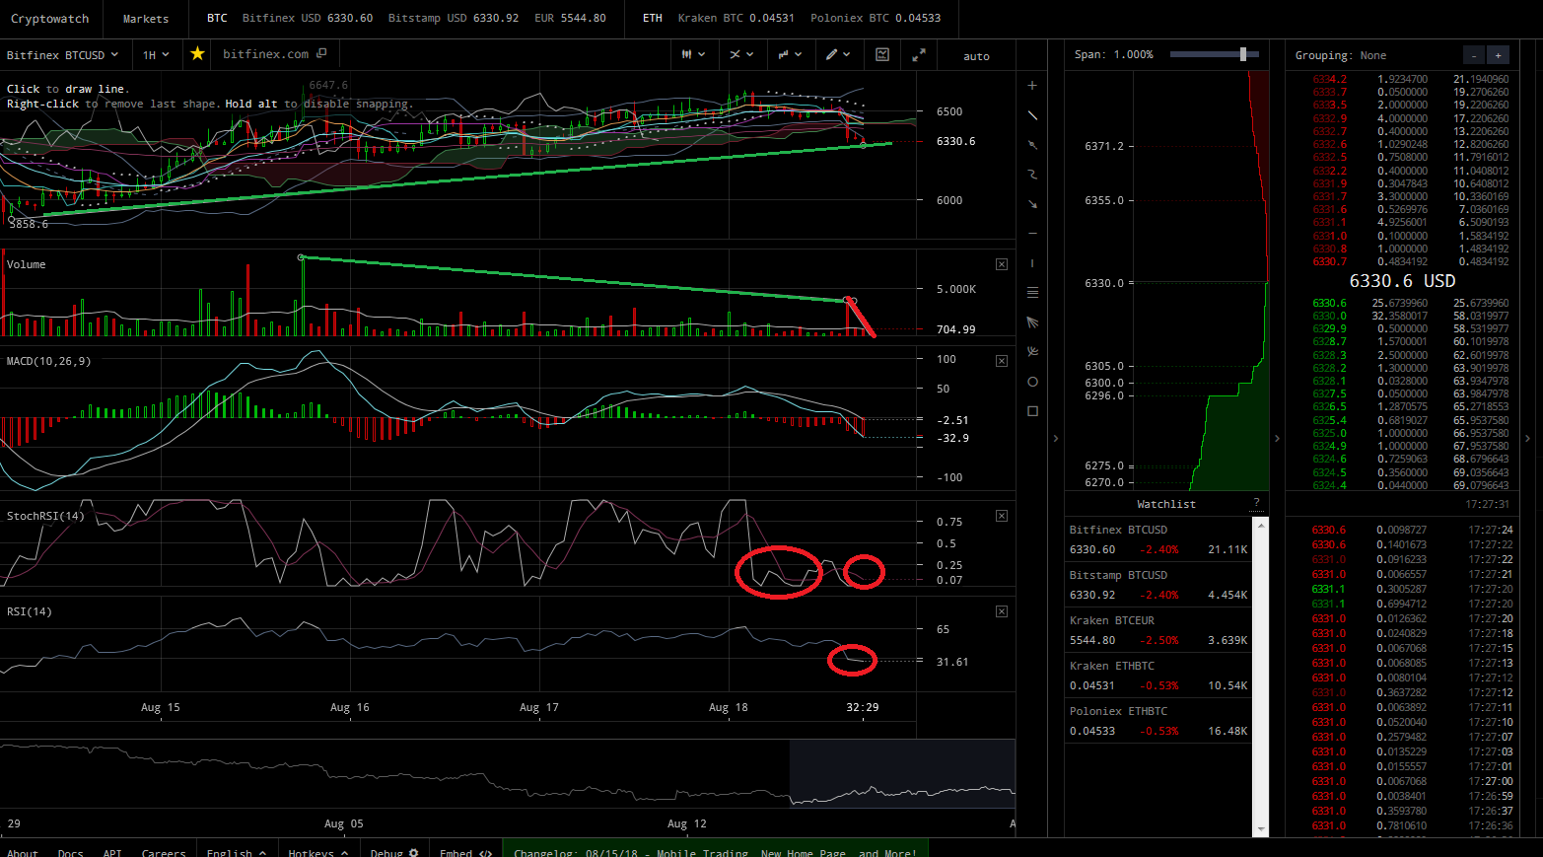Open the Cryptowatch home tab
Viewport: 1543px width, 857px height.
50,19
